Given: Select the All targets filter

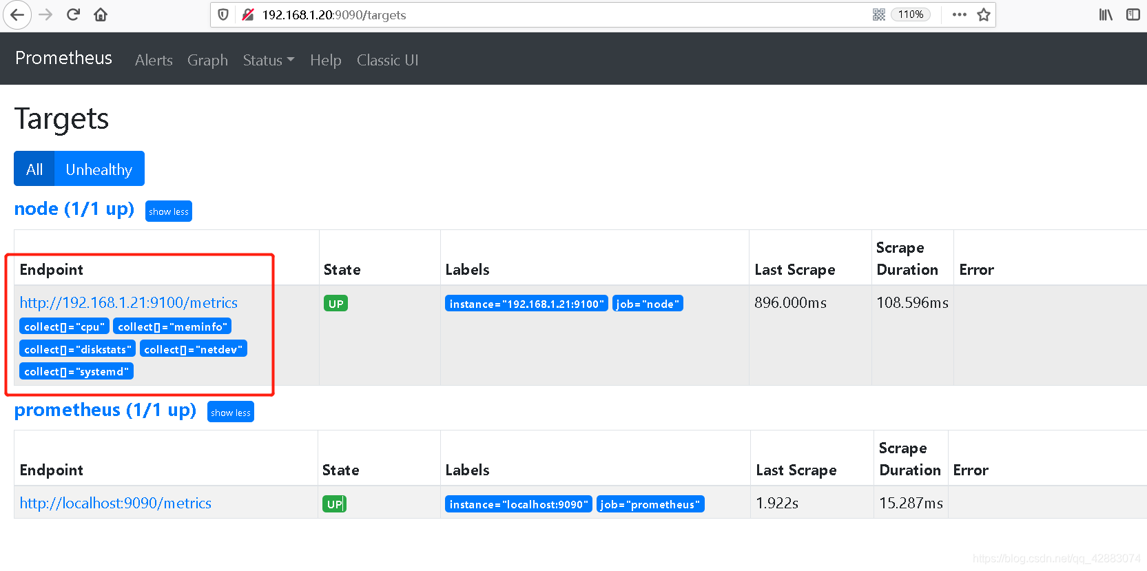Looking at the screenshot, I should point(34,169).
